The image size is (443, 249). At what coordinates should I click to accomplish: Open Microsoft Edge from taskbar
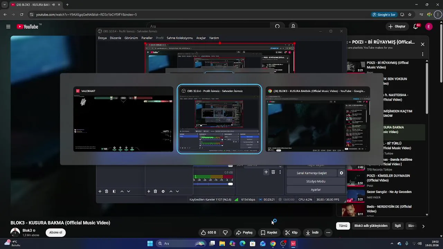243,243
